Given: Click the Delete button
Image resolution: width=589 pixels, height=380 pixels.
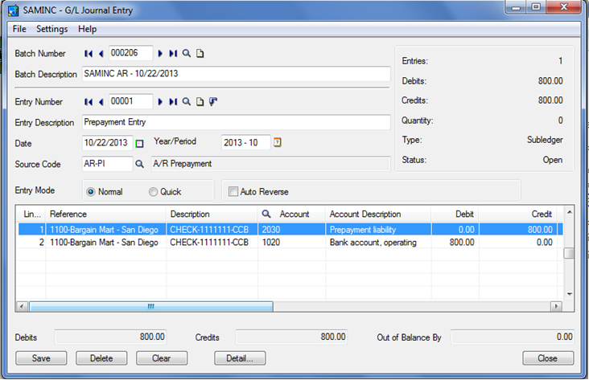Looking at the screenshot, I should [101, 358].
